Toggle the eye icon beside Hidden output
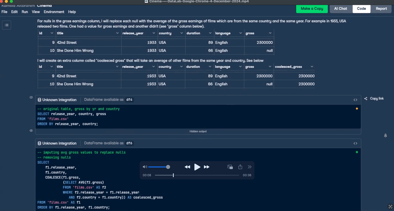Screen dimensions: 394x211 (x=31, y=131)
